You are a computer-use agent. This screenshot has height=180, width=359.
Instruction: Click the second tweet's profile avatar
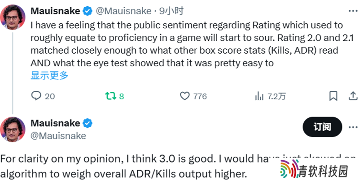[15, 129]
